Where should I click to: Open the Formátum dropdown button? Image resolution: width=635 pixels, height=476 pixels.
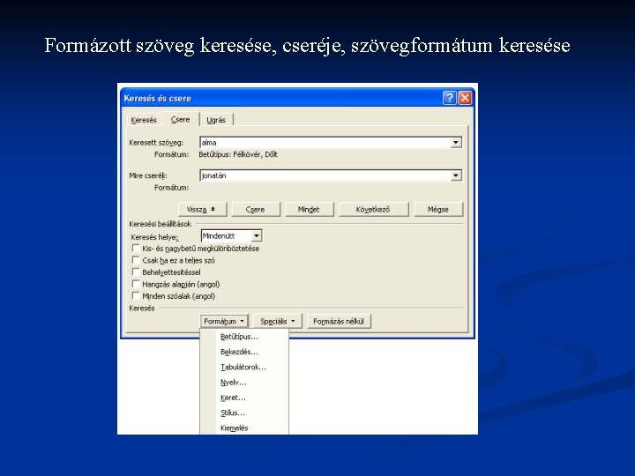coord(224,321)
